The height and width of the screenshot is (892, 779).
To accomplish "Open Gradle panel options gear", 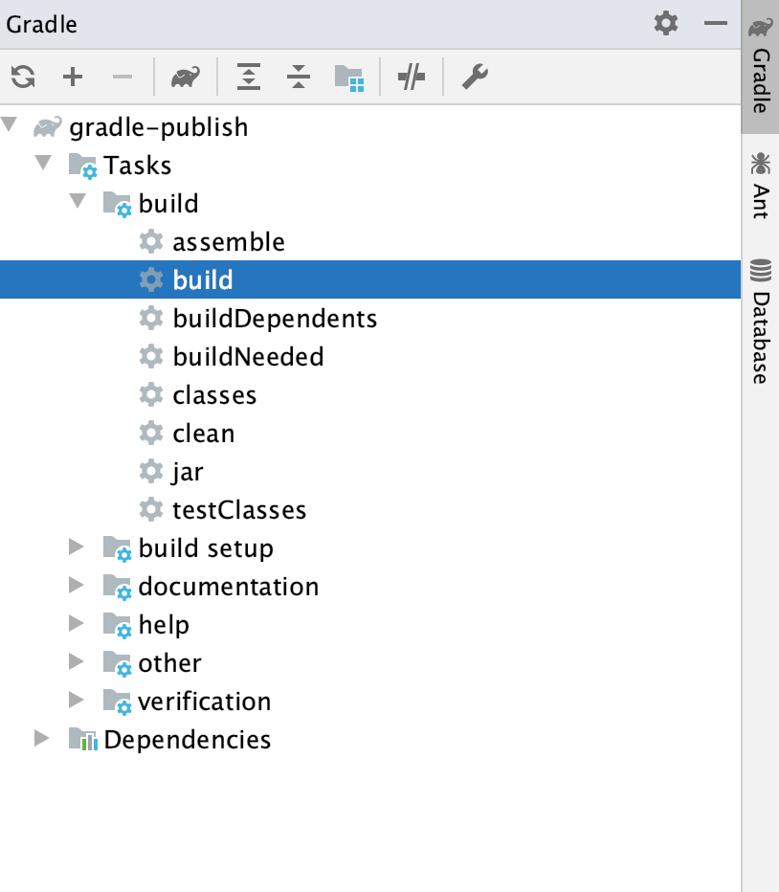I will click(x=666, y=23).
